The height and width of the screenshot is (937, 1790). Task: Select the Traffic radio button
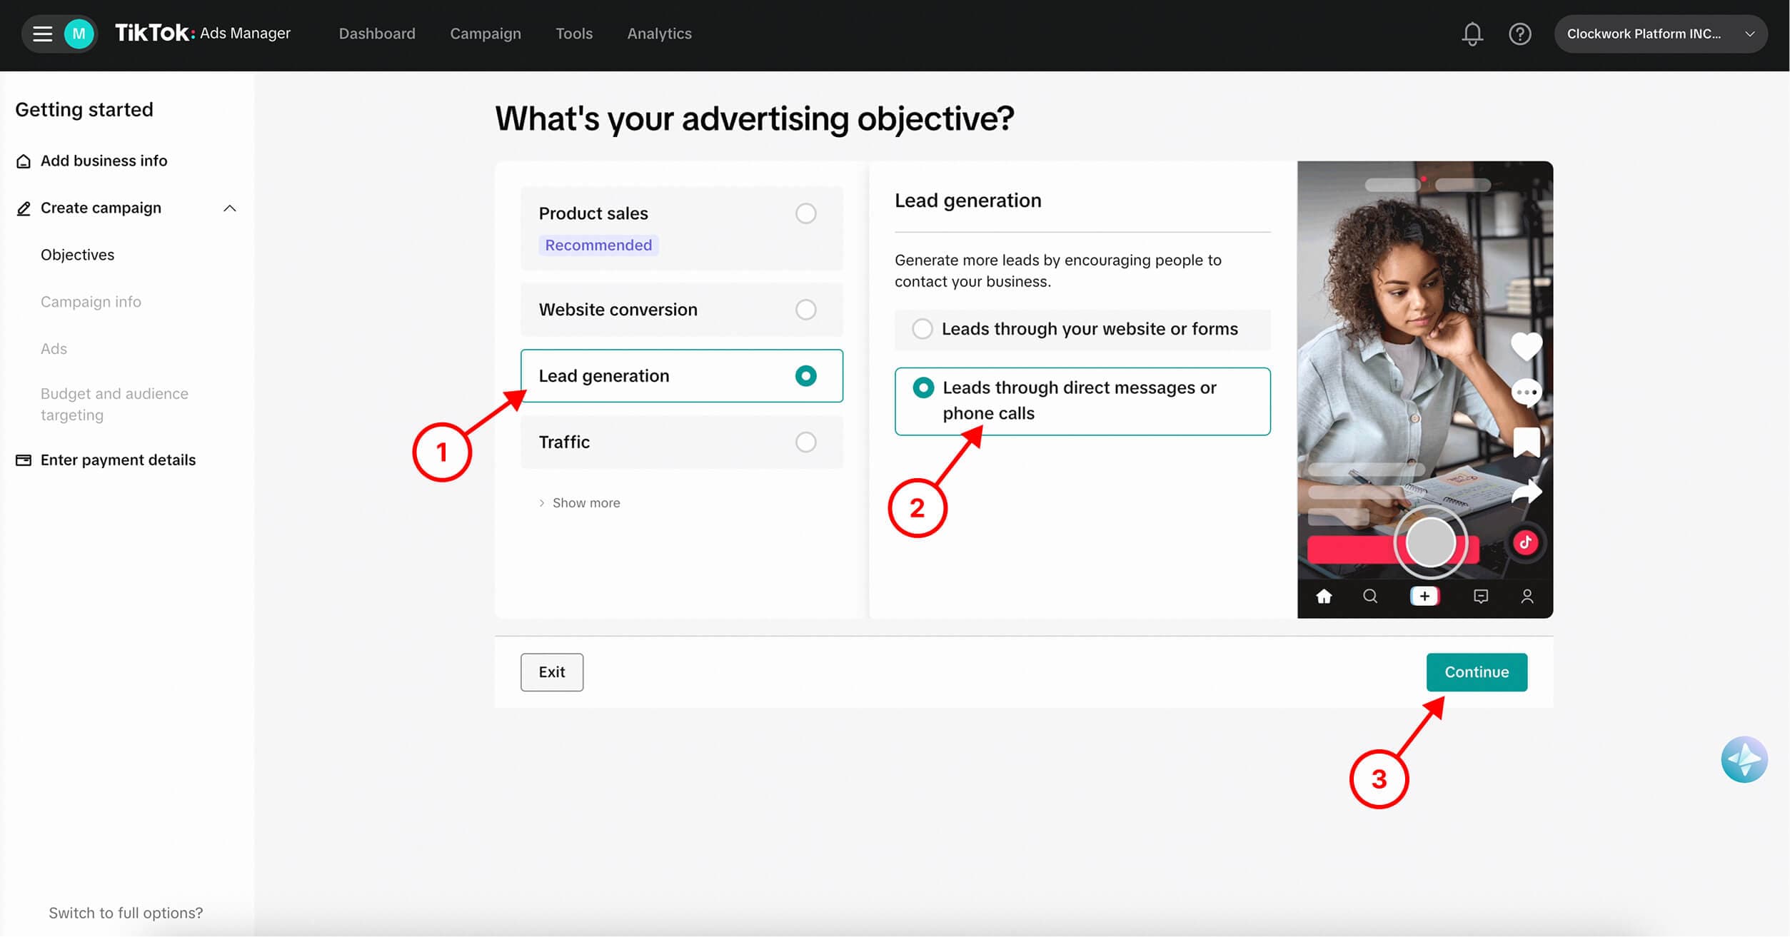pos(806,442)
